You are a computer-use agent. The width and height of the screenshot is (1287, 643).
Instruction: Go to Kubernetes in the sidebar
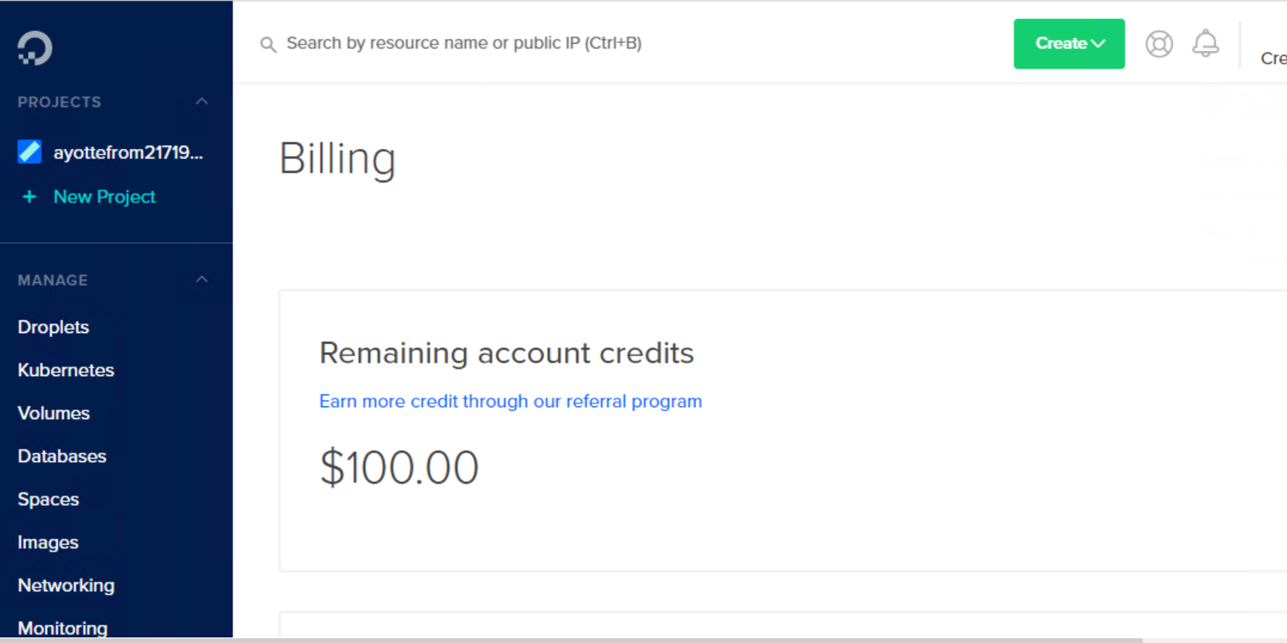[x=66, y=371]
